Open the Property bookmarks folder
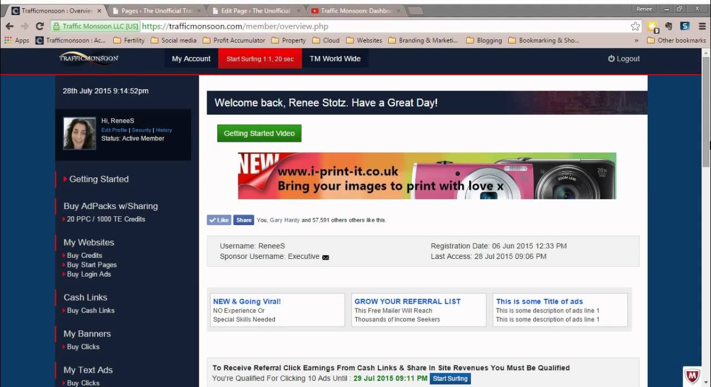 point(288,40)
